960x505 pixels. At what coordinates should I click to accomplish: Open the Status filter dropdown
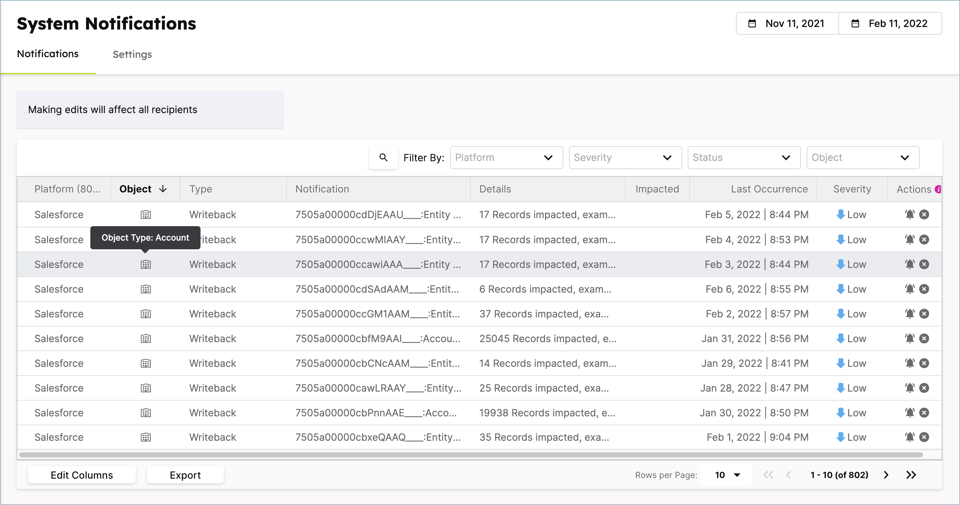pyautogui.click(x=744, y=157)
